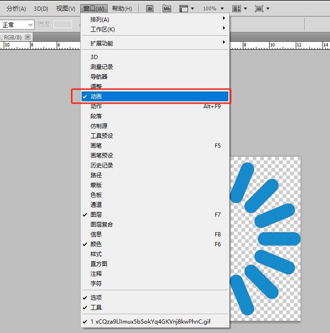Viewport: 330px width, 333px height.
Task: Show the 色板 panel
Action: [x=155, y=195]
